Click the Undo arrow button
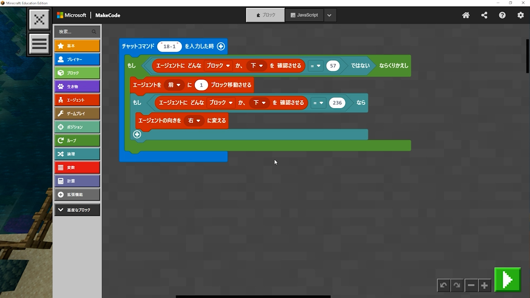530x298 pixels. coord(443,285)
